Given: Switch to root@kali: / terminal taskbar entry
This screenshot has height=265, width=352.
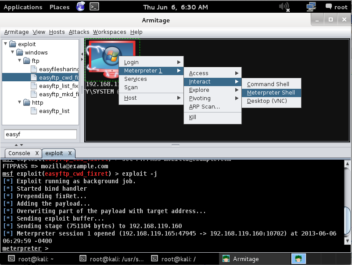Looking at the screenshot, I should point(173,259).
